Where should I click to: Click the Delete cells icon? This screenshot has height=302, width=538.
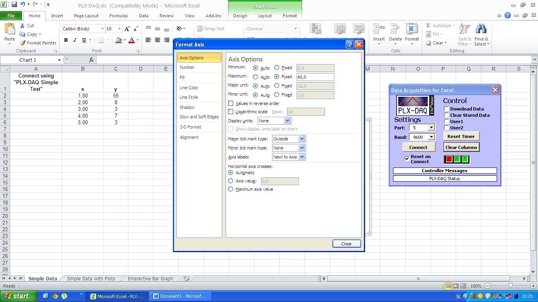pyautogui.click(x=395, y=29)
